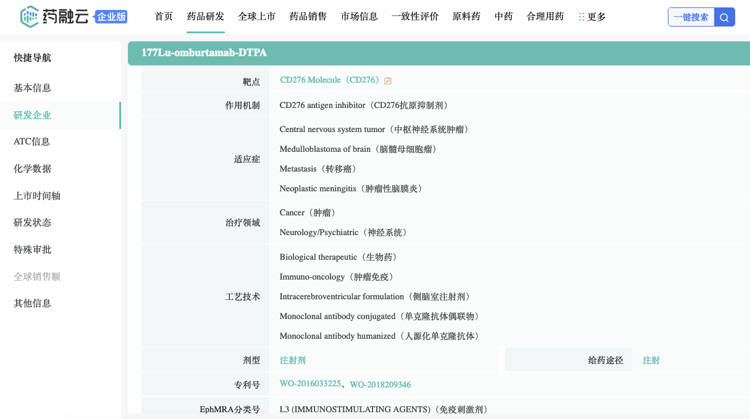750x419 pixels.
Task: Open the 注射 administration route link
Action: click(651, 360)
